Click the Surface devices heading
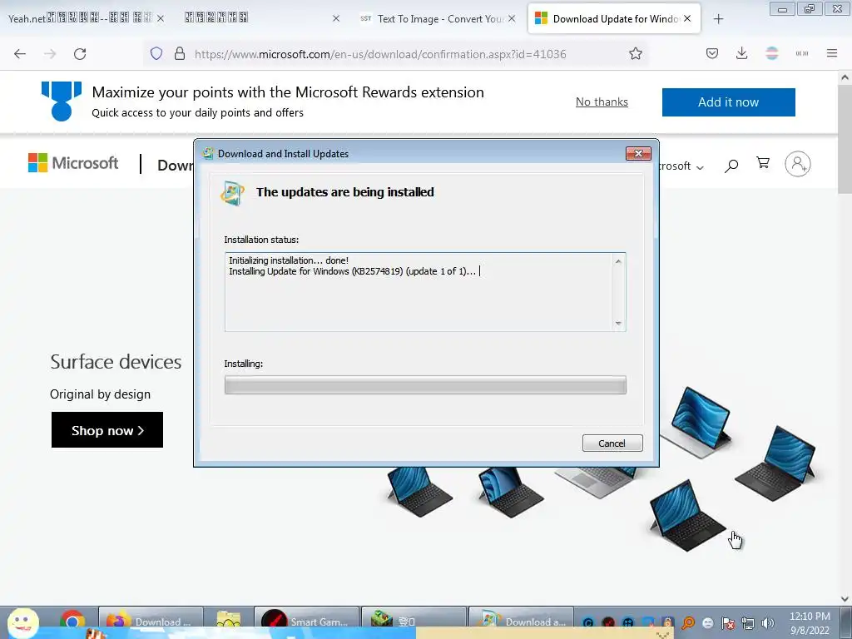Screen dimensions: 852x639 116,362
